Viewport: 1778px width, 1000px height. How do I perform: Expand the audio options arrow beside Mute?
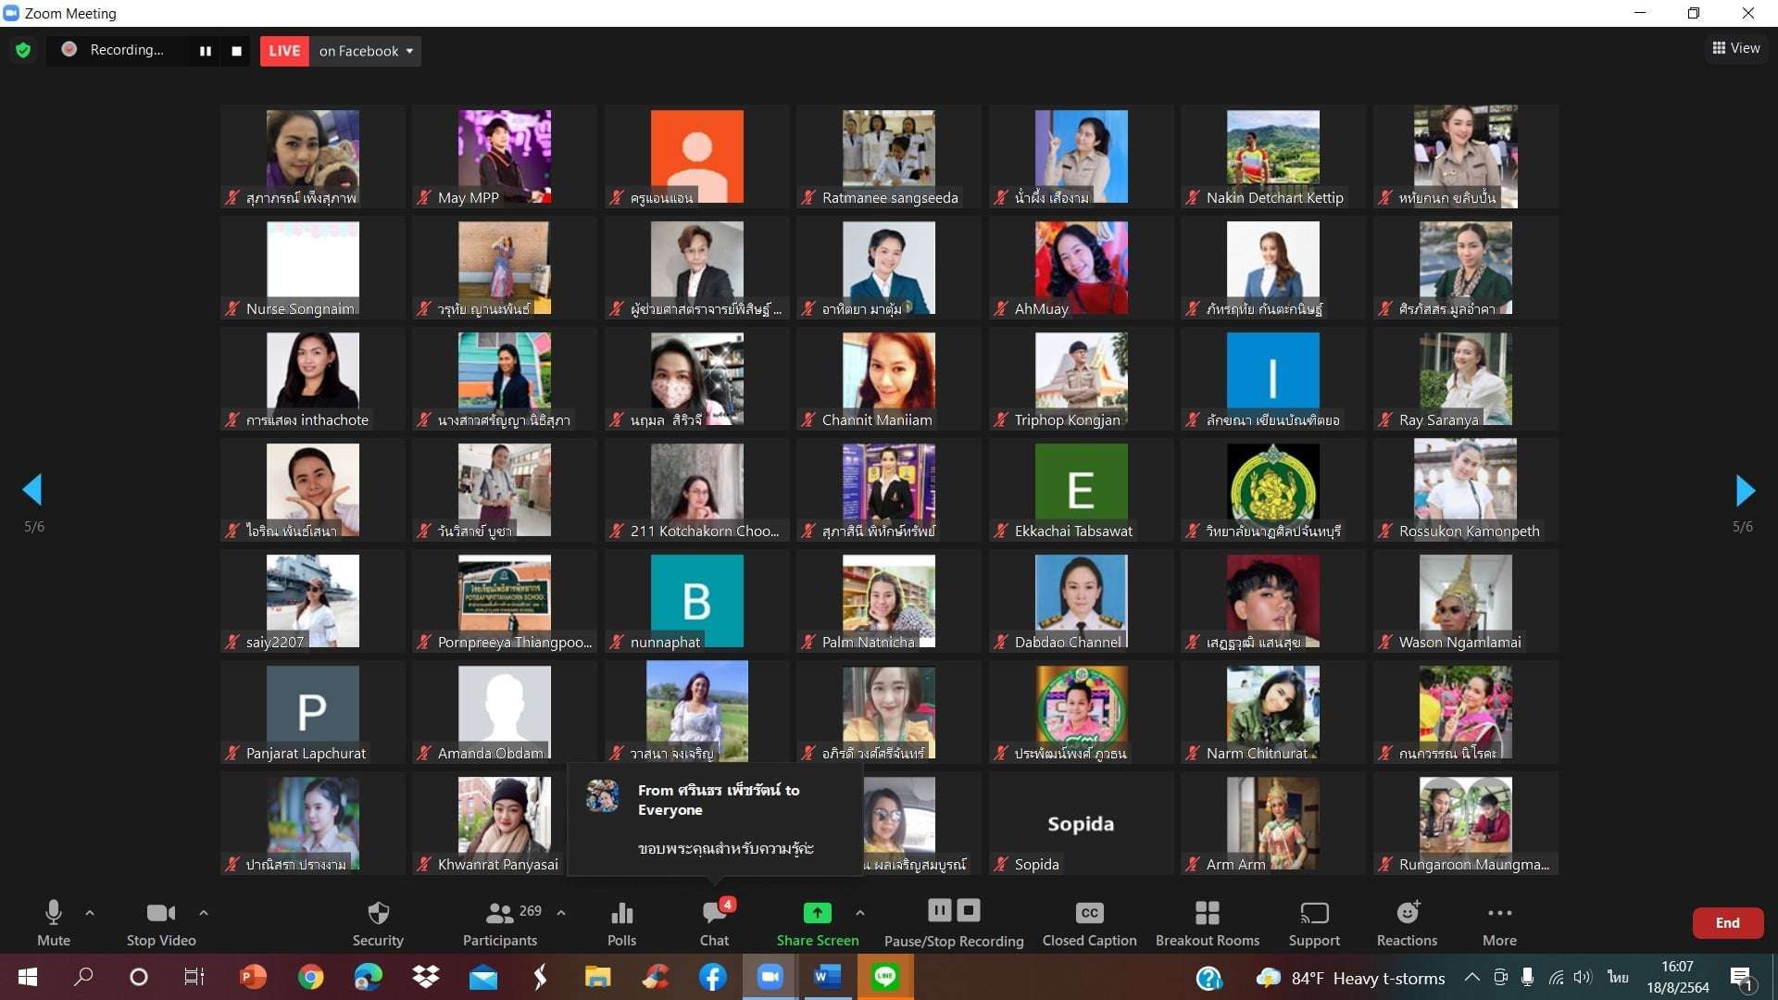click(x=90, y=913)
